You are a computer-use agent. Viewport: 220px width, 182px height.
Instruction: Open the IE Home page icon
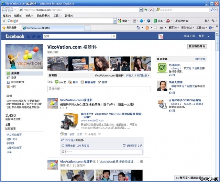click(138, 28)
